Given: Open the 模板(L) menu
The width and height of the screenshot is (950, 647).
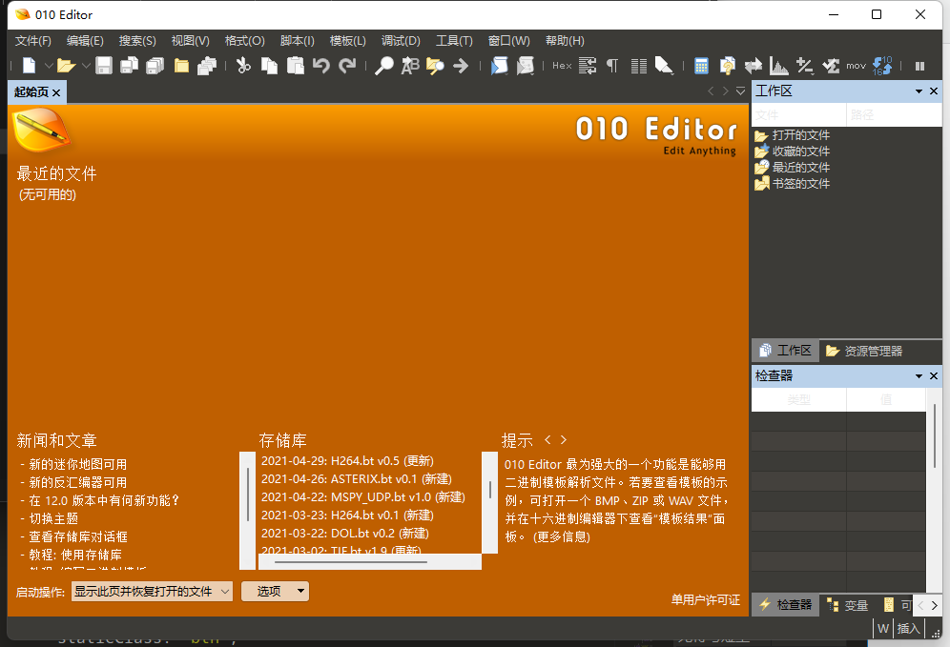Looking at the screenshot, I should [347, 41].
